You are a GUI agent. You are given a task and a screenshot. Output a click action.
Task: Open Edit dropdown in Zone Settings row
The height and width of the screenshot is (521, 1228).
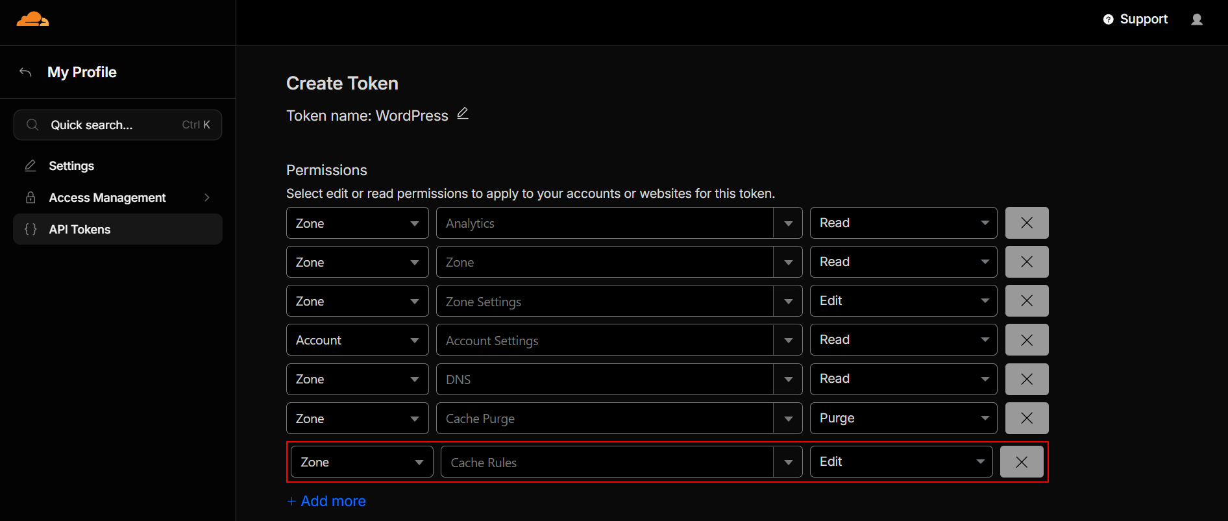pos(903,301)
